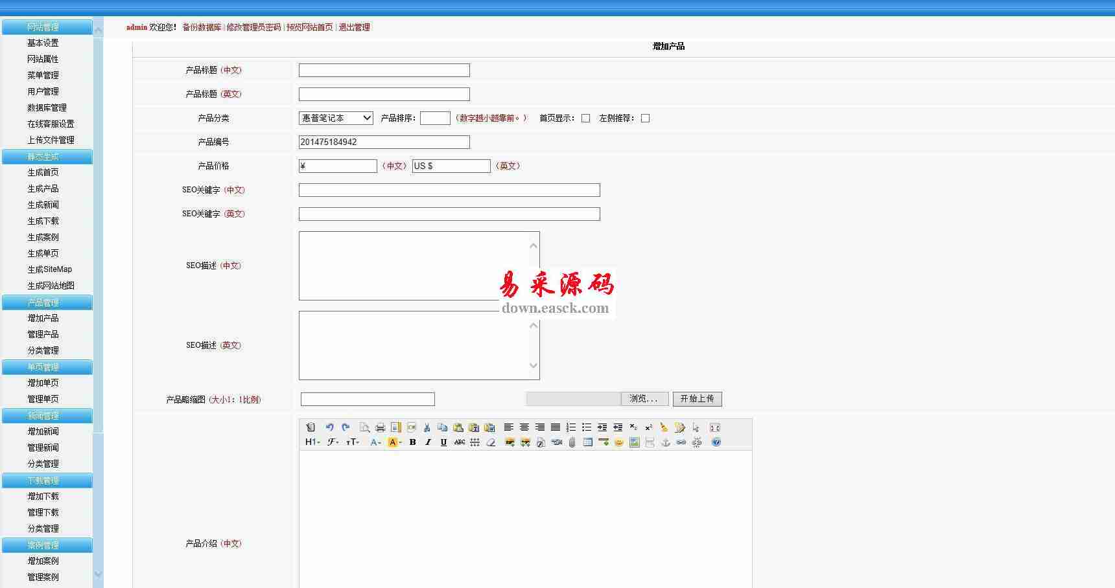Click 产品编号 field 201475184942
The height and width of the screenshot is (588, 1115).
tap(384, 142)
